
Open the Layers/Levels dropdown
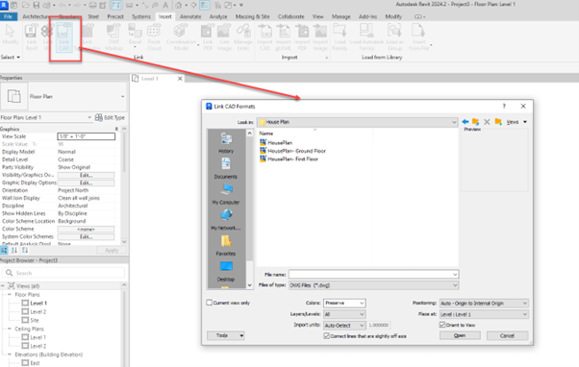[344, 314]
